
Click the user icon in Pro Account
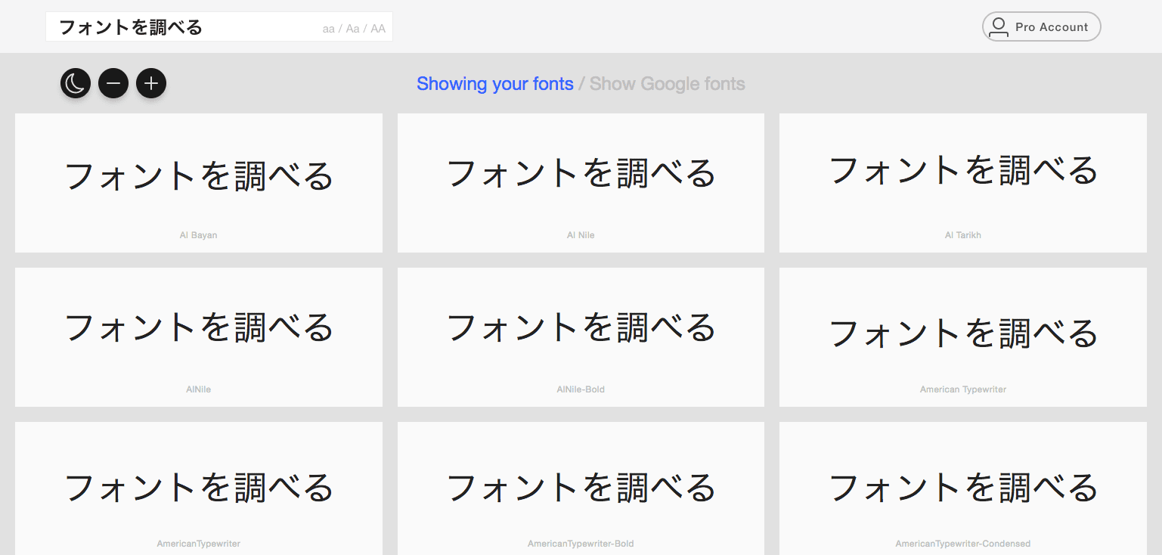click(x=999, y=27)
